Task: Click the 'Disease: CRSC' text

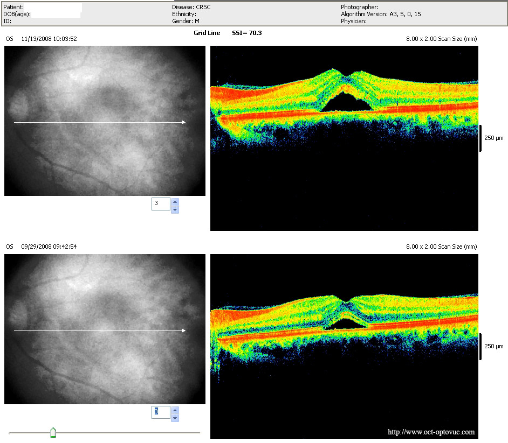Action: pyautogui.click(x=191, y=7)
